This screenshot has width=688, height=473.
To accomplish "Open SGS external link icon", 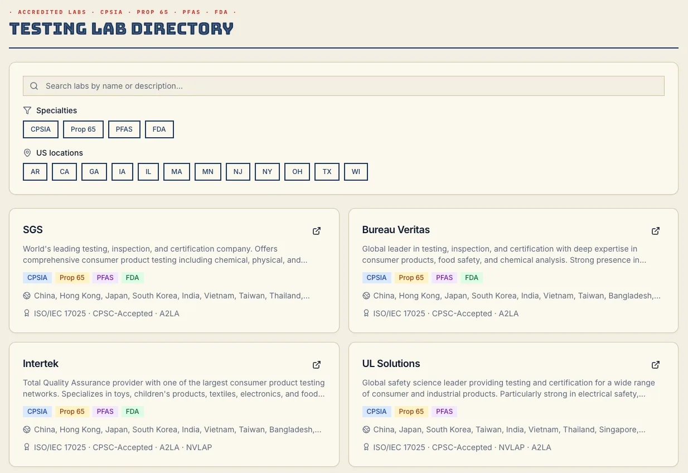I will (x=317, y=231).
